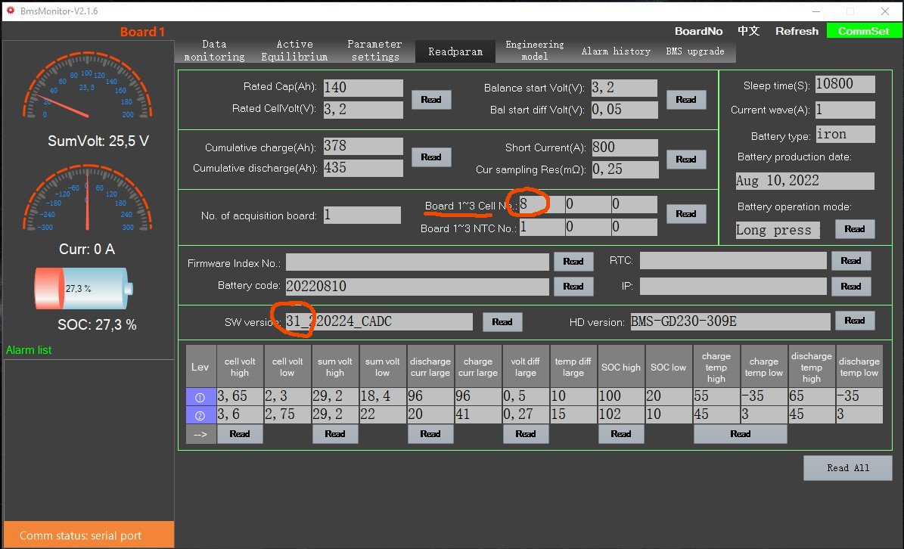Select the level ② alarm row marker
The image size is (904, 549).
pos(200,414)
